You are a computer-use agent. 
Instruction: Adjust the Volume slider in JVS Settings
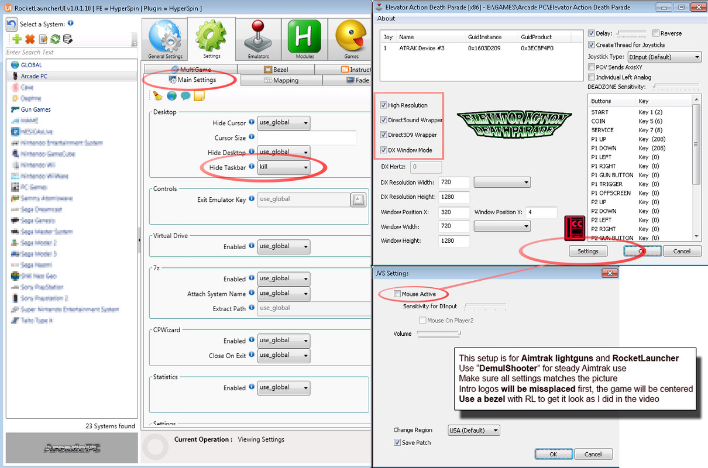[438, 333]
